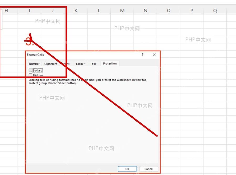The width and height of the screenshot is (236, 175).
Task: Select the Protection tab
Action: tap(110, 64)
